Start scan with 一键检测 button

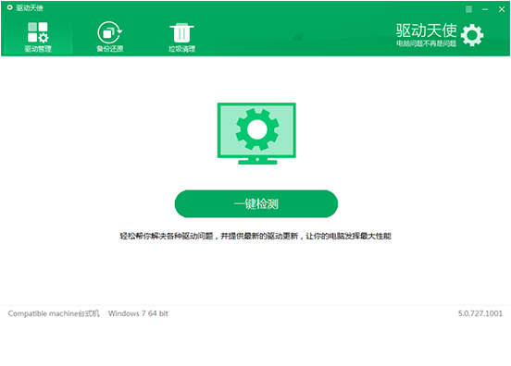click(x=256, y=203)
